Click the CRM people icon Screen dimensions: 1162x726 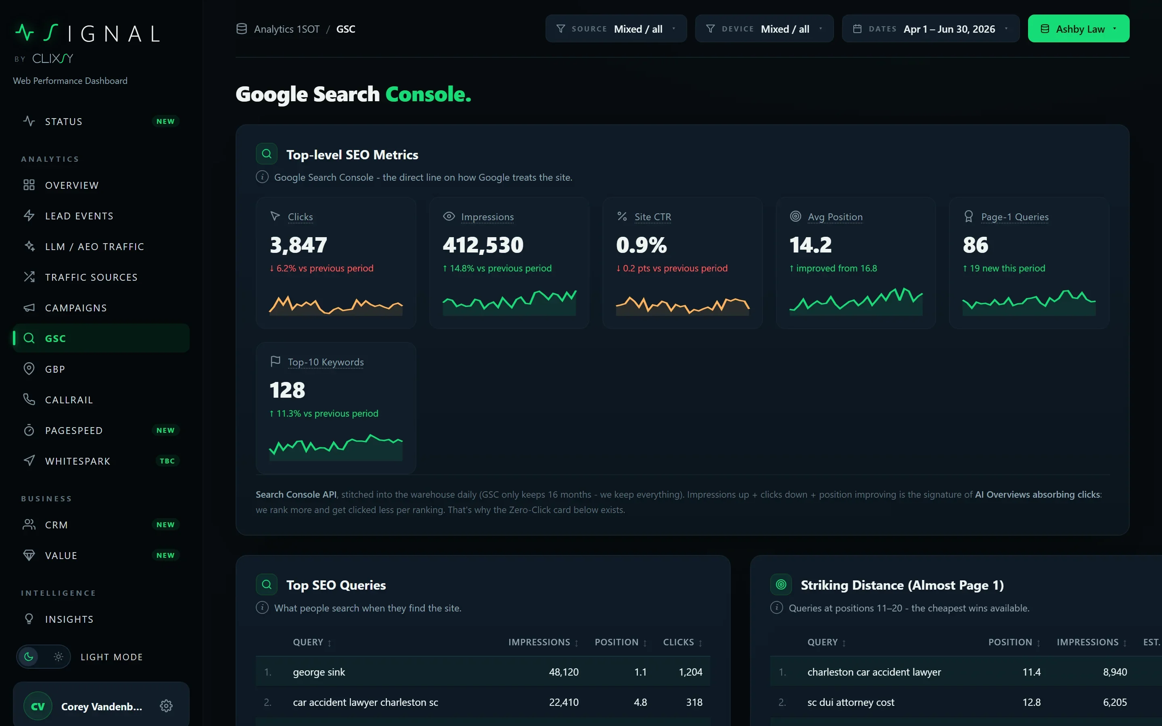[29, 524]
